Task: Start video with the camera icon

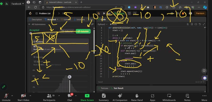Action: tap(23, 96)
